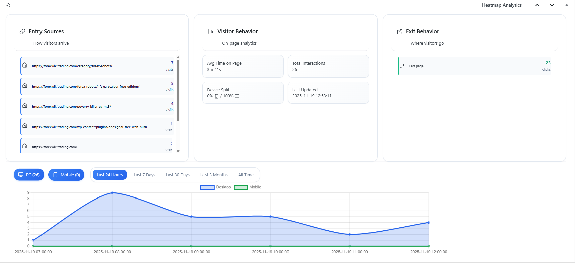The height and width of the screenshot is (264, 575).
Task: Click the flame heatmap icon top-left
Action: point(8,5)
